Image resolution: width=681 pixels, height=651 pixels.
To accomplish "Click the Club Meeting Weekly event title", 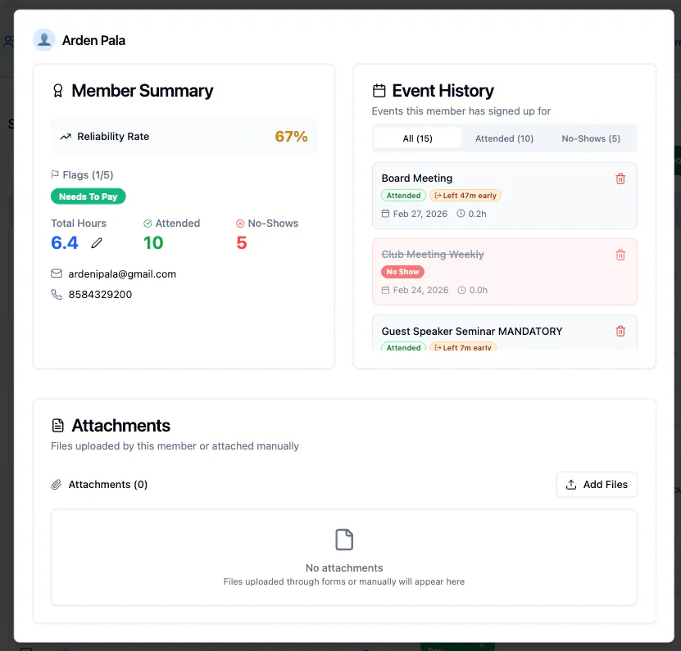I will tap(433, 255).
